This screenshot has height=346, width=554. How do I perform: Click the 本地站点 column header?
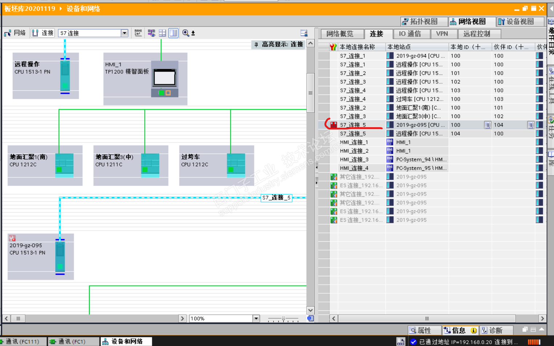pos(417,47)
